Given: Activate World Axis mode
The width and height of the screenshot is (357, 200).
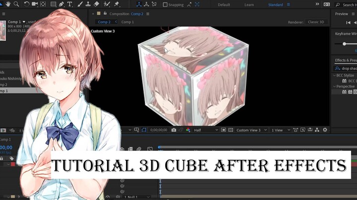Looking at the screenshot, I should (146, 4).
